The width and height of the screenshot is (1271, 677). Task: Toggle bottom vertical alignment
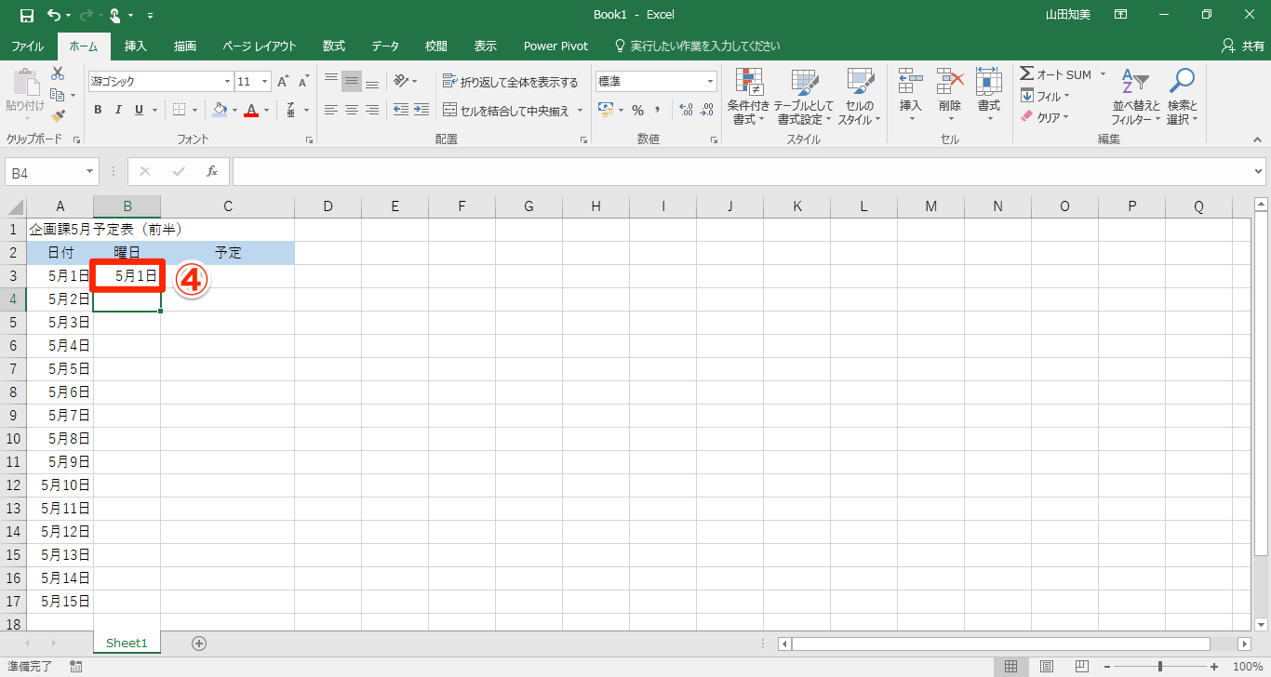click(372, 82)
